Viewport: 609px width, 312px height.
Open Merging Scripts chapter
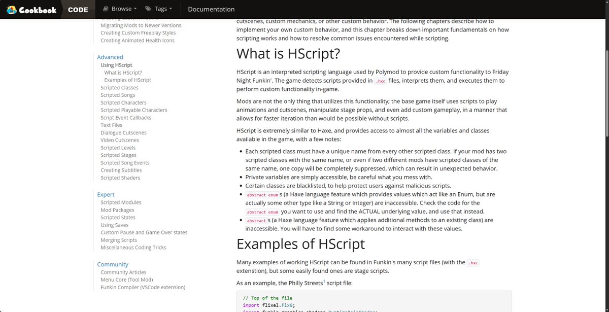[119, 240]
